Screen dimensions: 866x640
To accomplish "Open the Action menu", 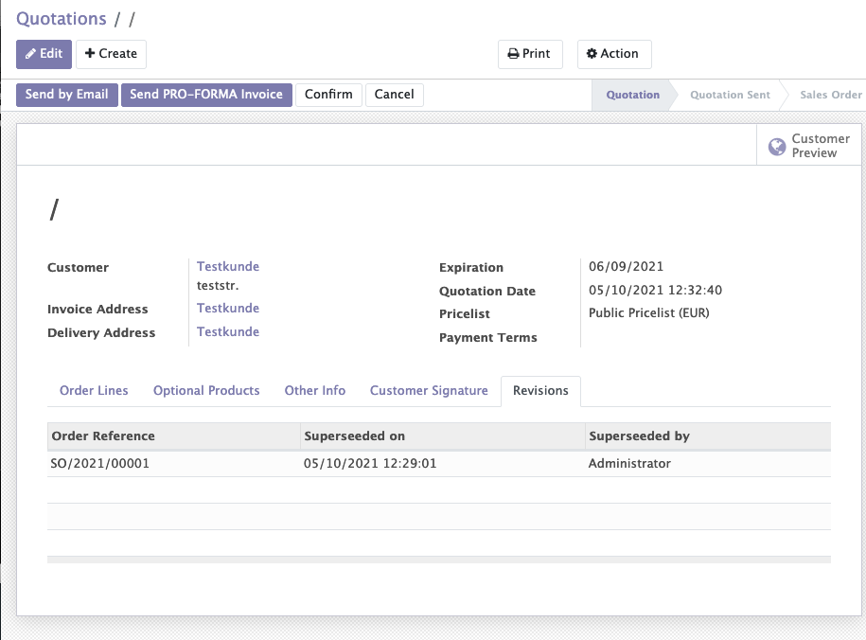I will [614, 54].
